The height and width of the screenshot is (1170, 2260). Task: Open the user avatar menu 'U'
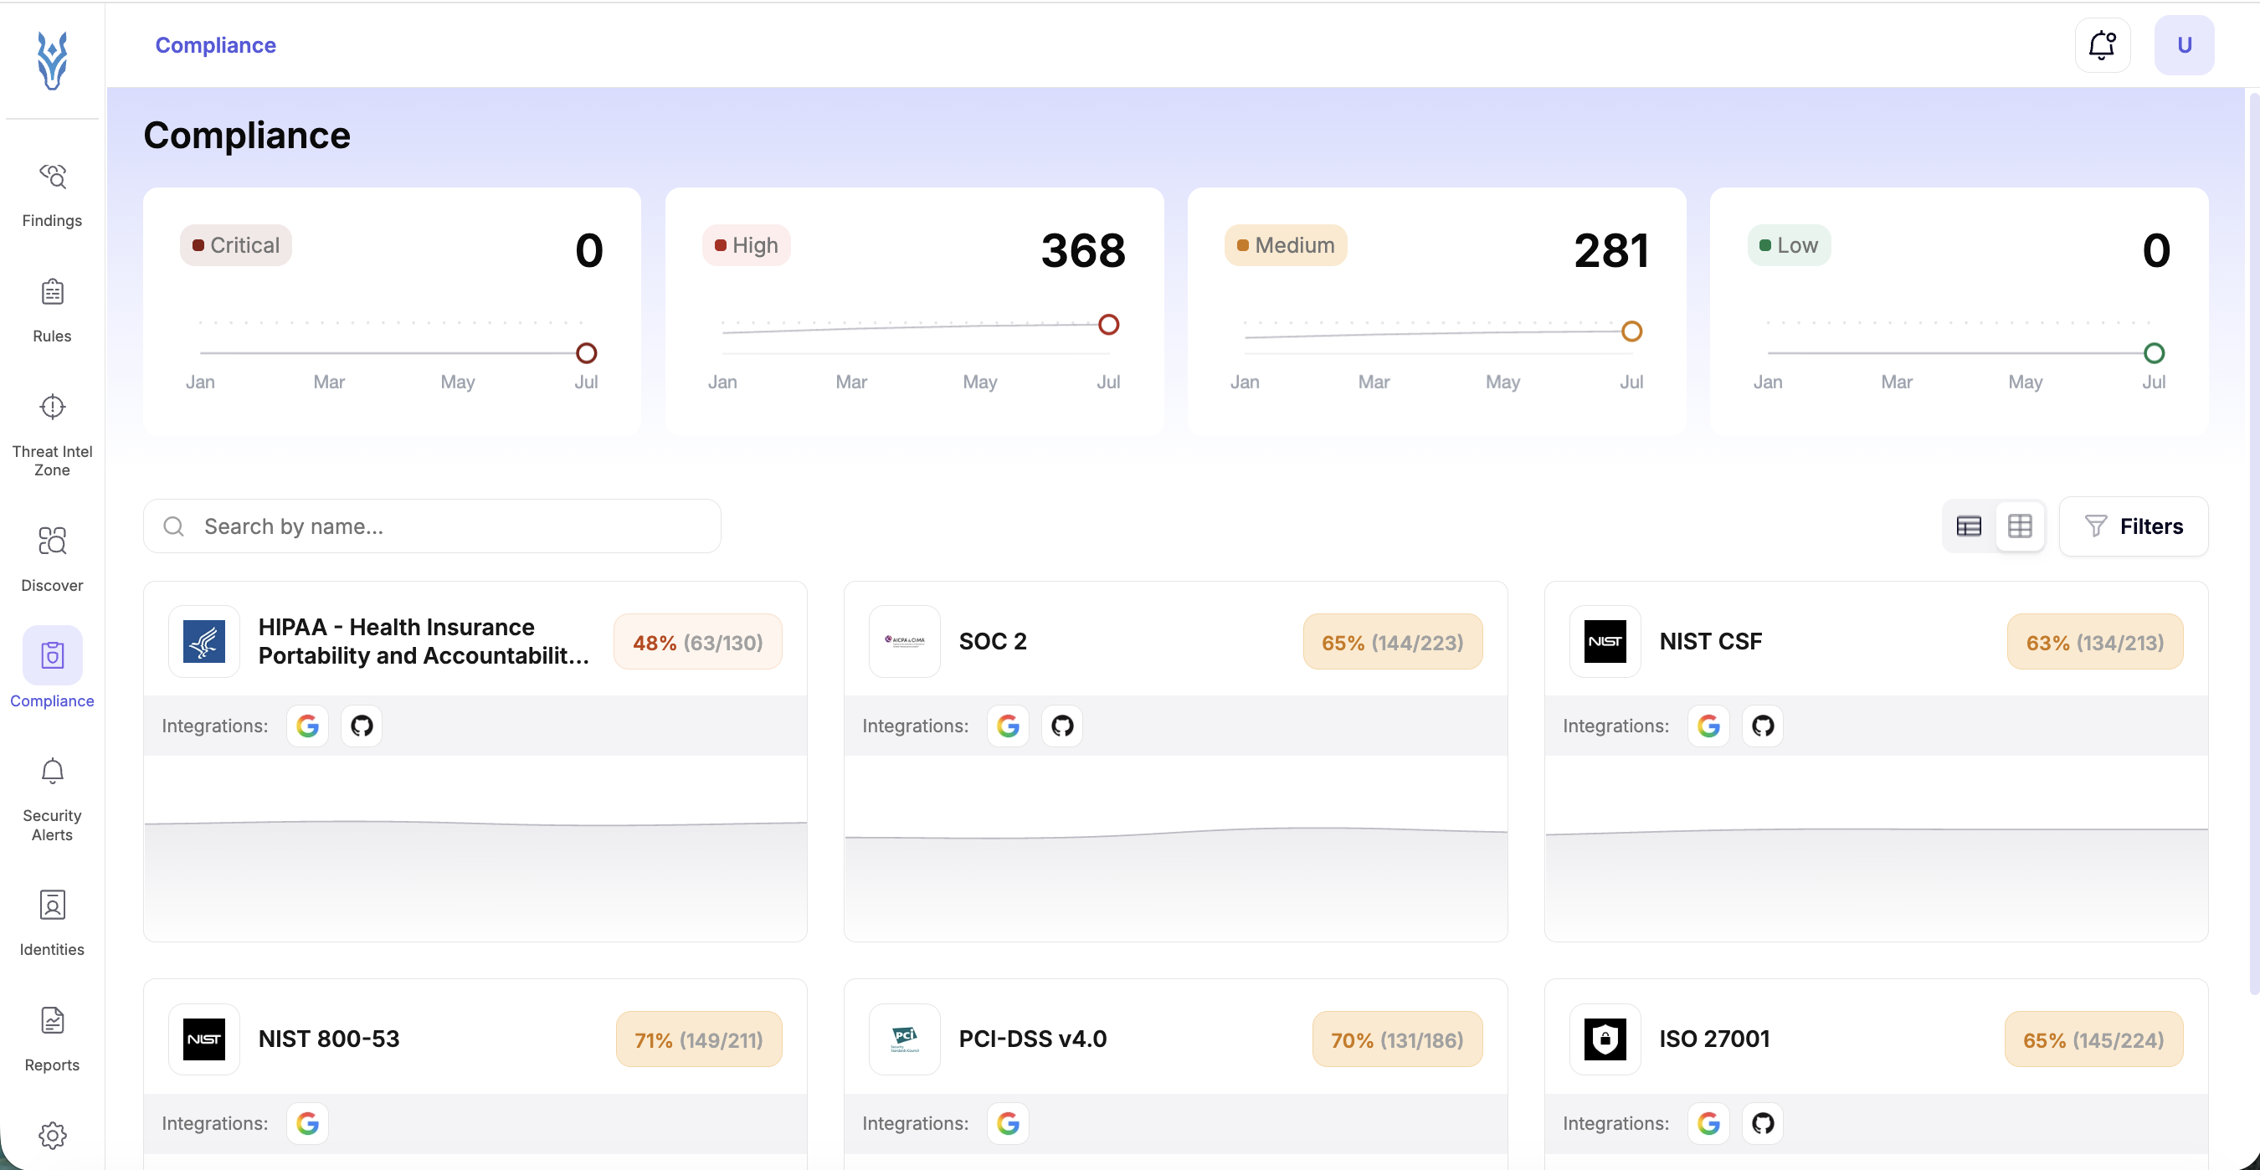2184,44
